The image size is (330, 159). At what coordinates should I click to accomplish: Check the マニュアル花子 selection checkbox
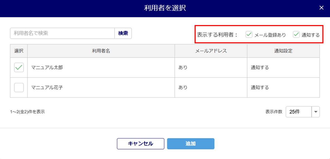pos(19,88)
